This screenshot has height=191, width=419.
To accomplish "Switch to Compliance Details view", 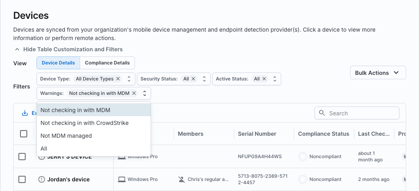I will tap(107, 63).
